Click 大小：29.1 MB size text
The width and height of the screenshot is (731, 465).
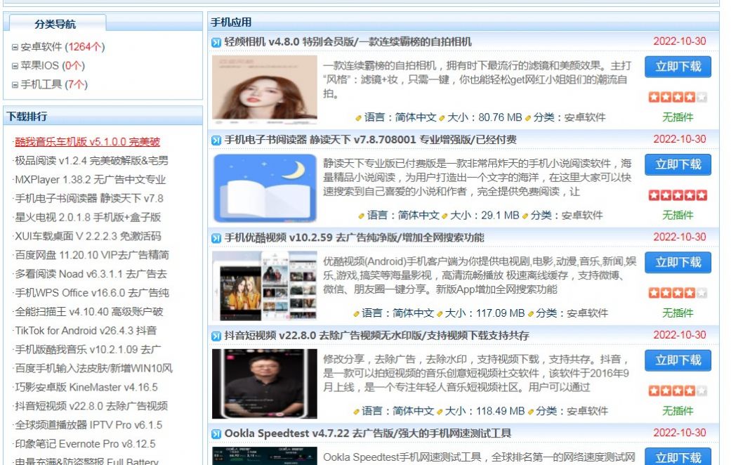point(485,215)
